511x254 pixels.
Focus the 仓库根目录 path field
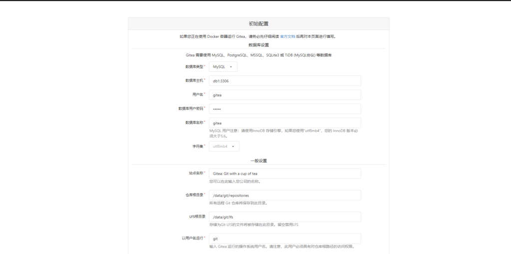[284, 195]
